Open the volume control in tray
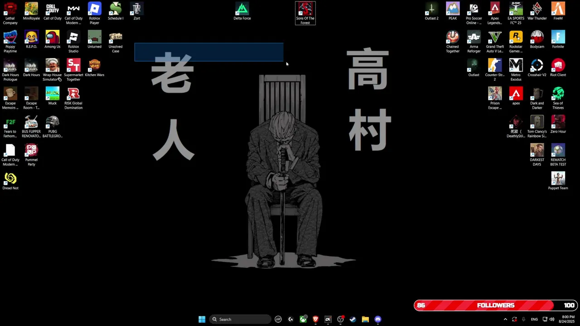This screenshot has height=326, width=580. pyautogui.click(x=551, y=319)
